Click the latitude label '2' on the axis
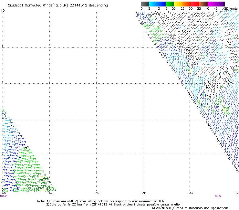 pos(3,154)
